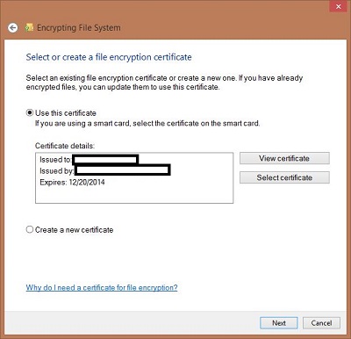Click the redacted Issued by value
The image size is (351, 339).
[123, 170]
